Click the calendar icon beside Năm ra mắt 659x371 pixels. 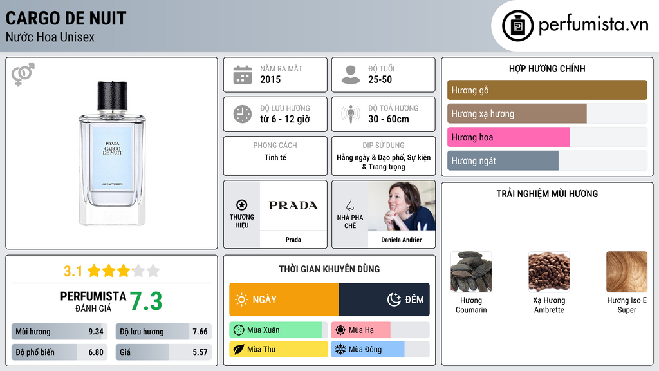pos(243,75)
